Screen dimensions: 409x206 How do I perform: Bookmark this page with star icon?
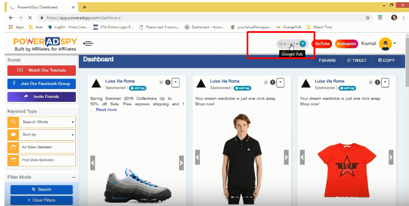(368, 18)
